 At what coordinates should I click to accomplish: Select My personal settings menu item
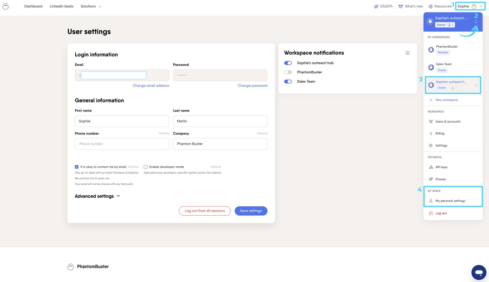coord(450,201)
